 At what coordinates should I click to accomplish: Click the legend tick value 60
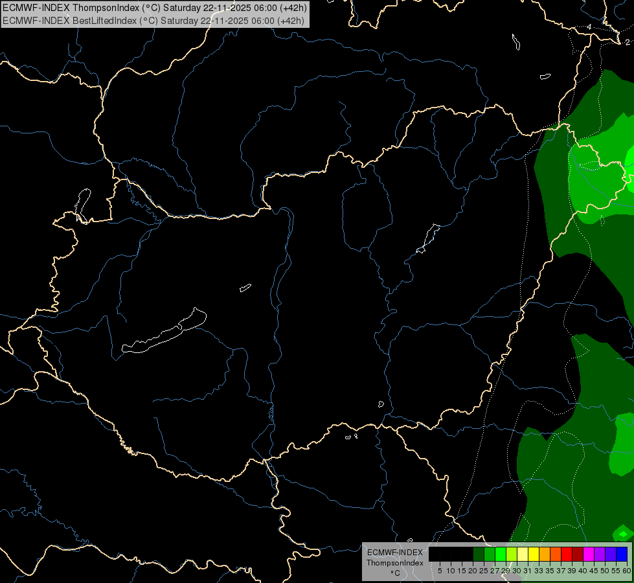click(627, 571)
